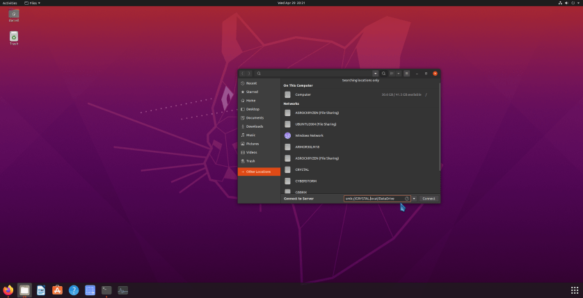This screenshot has height=298, width=583.
Task: Show applications grid in the dock
Action: [x=575, y=290]
